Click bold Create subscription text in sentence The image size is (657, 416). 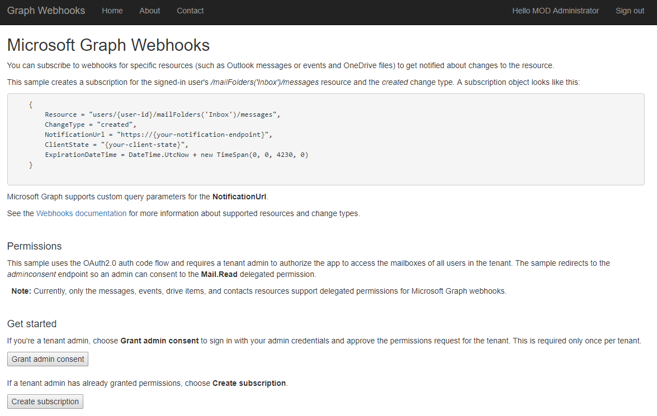click(249, 384)
